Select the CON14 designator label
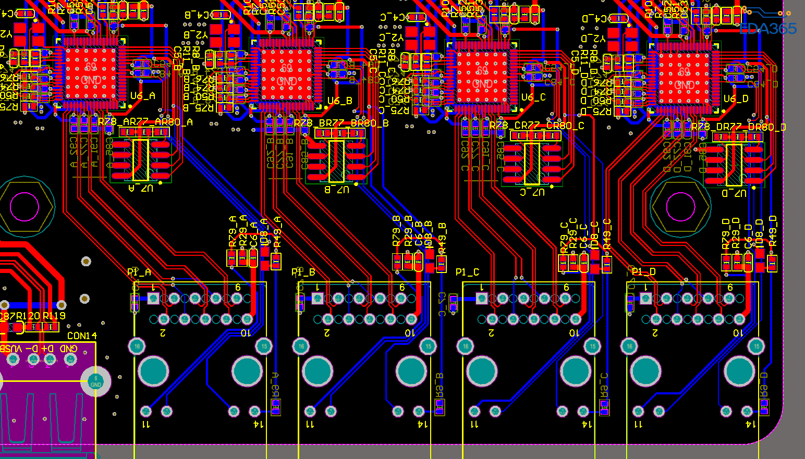The height and width of the screenshot is (459, 805). [x=82, y=336]
